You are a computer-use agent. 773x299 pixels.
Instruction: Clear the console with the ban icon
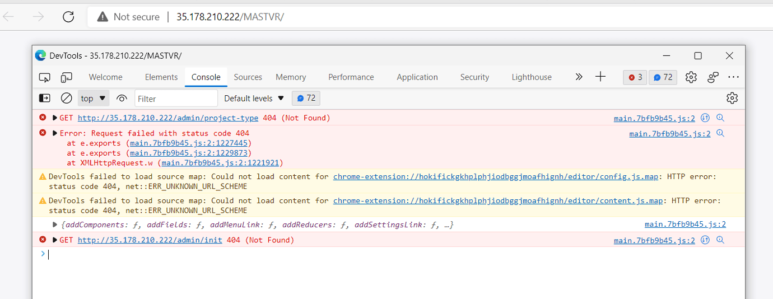point(67,99)
